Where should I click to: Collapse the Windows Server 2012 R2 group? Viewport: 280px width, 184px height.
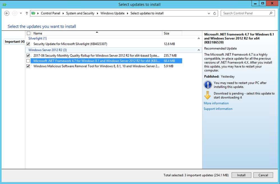point(199,50)
